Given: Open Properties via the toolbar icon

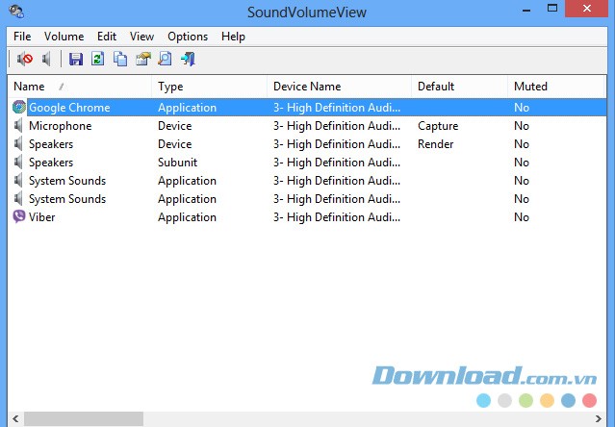Looking at the screenshot, I should pyautogui.click(x=143, y=60).
